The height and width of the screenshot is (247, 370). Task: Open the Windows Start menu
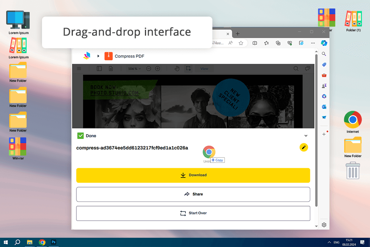(6, 242)
